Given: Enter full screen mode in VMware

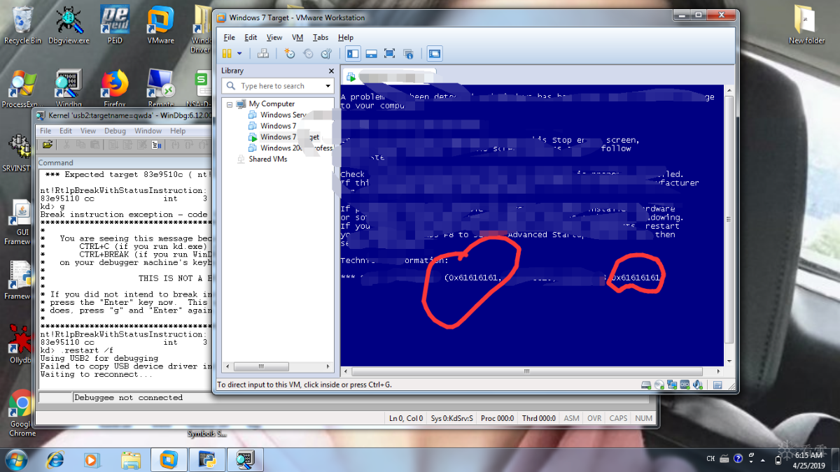Looking at the screenshot, I should pos(390,53).
